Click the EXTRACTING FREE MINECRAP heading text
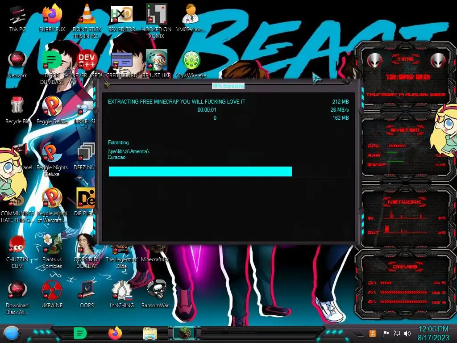This screenshot has height=343, width=457. tap(177, 102)
